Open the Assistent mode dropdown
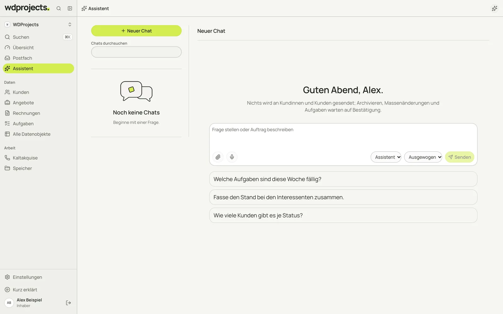This screenshot has width=503, height=314. click(x=386, y=157)
